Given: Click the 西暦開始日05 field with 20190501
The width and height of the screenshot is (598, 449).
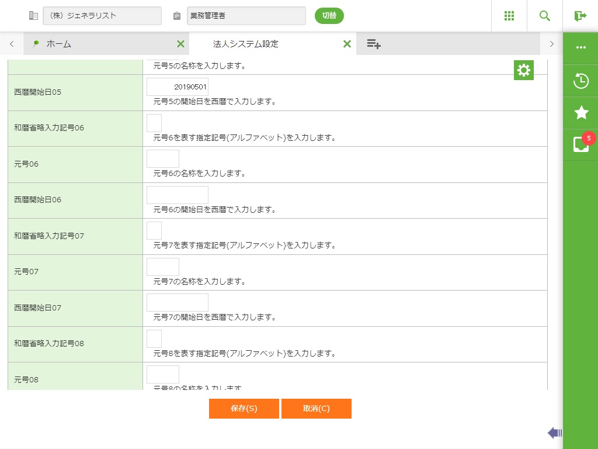Looking at the screenshot, I should (178, 87).
